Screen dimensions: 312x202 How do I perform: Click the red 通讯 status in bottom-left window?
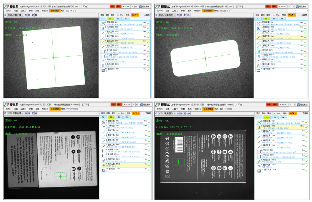coord(119,105)
